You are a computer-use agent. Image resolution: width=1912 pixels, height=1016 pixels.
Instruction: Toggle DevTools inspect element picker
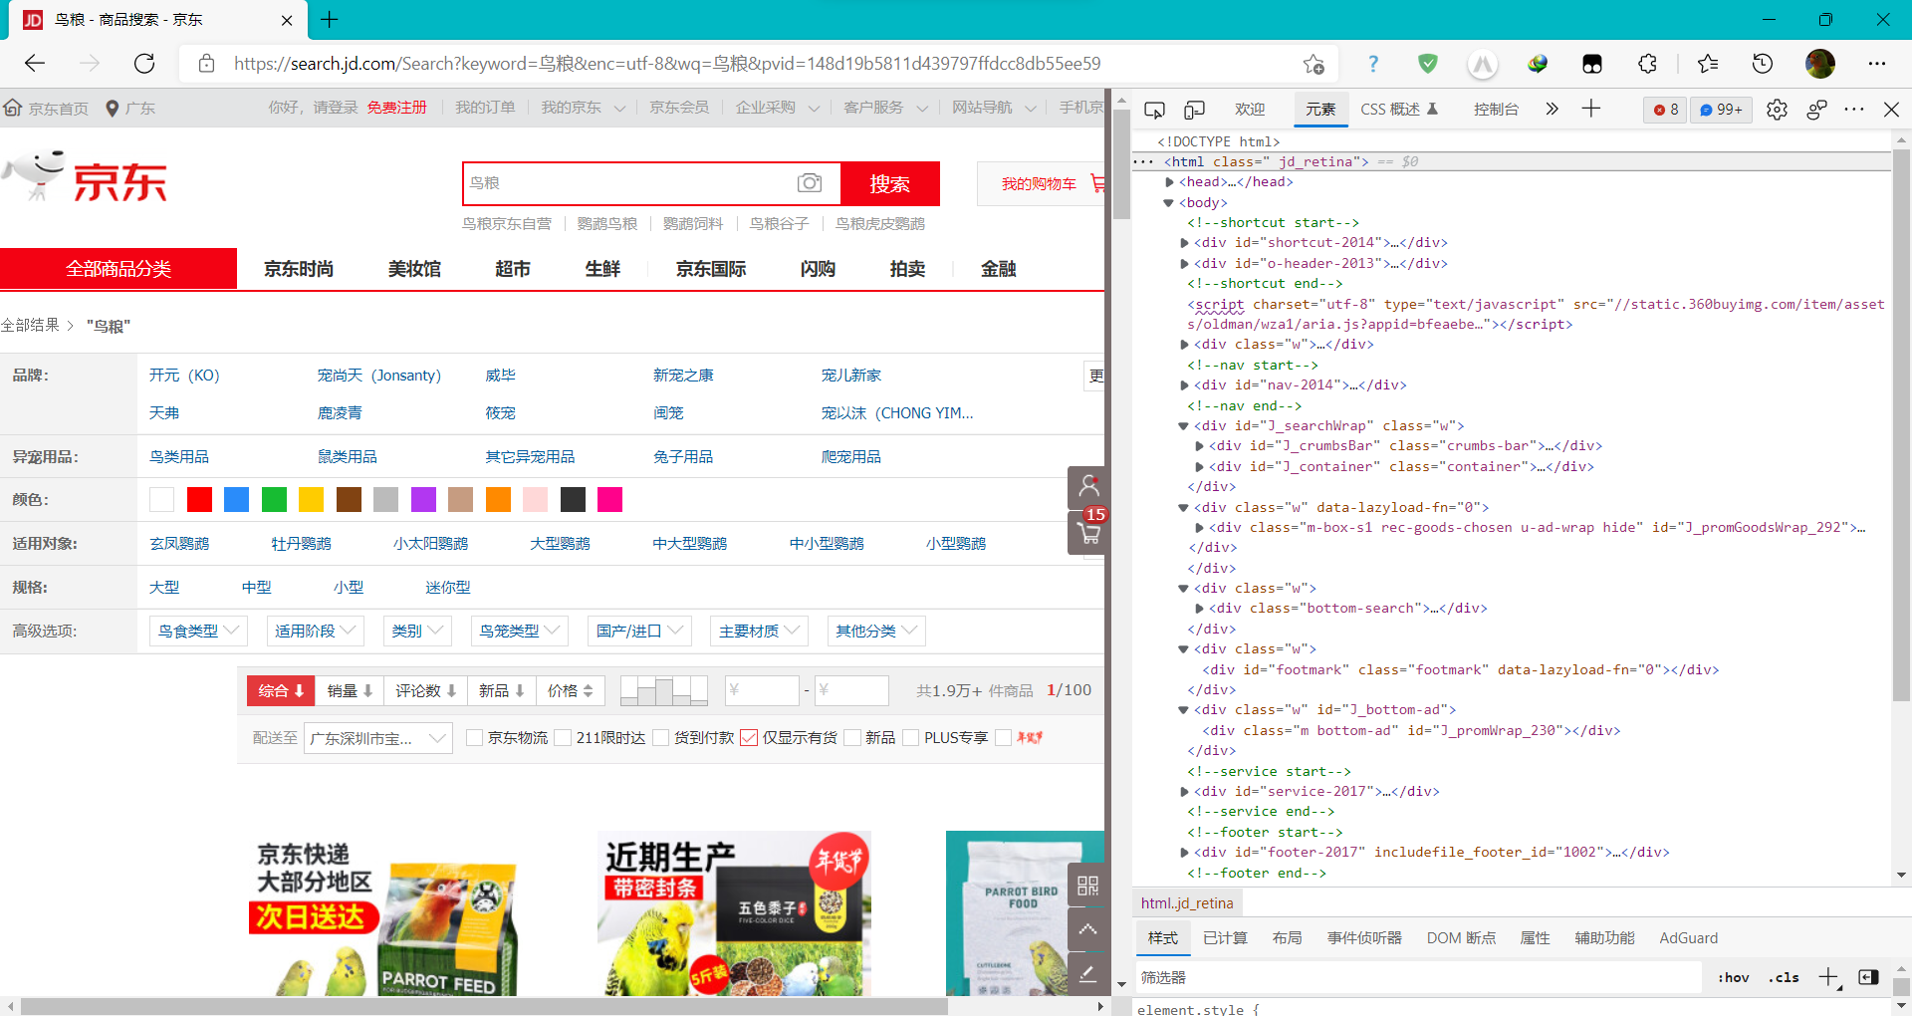(1154, 110)
